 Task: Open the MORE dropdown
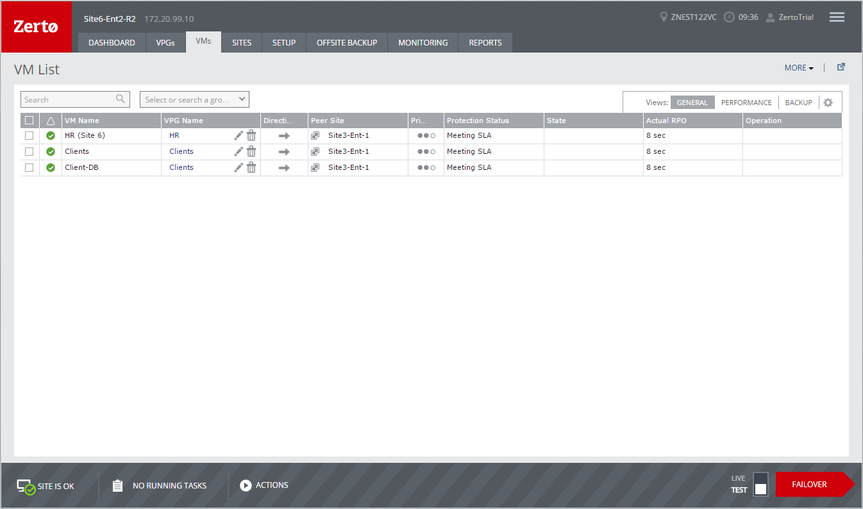[799, 68]
